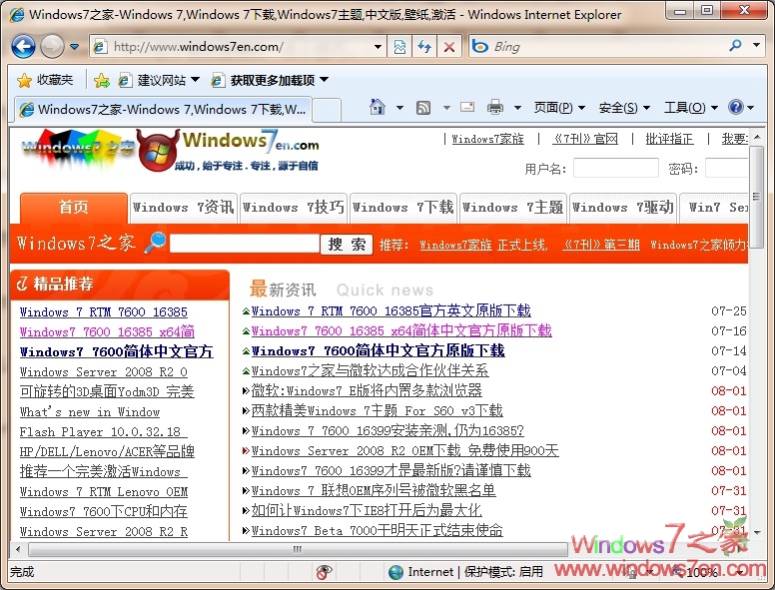Select the Windows7之家 browser tab

tap(163, 109)
